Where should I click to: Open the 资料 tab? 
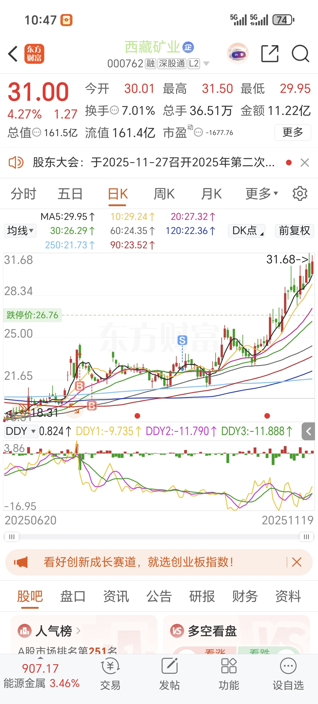(288, 596)
